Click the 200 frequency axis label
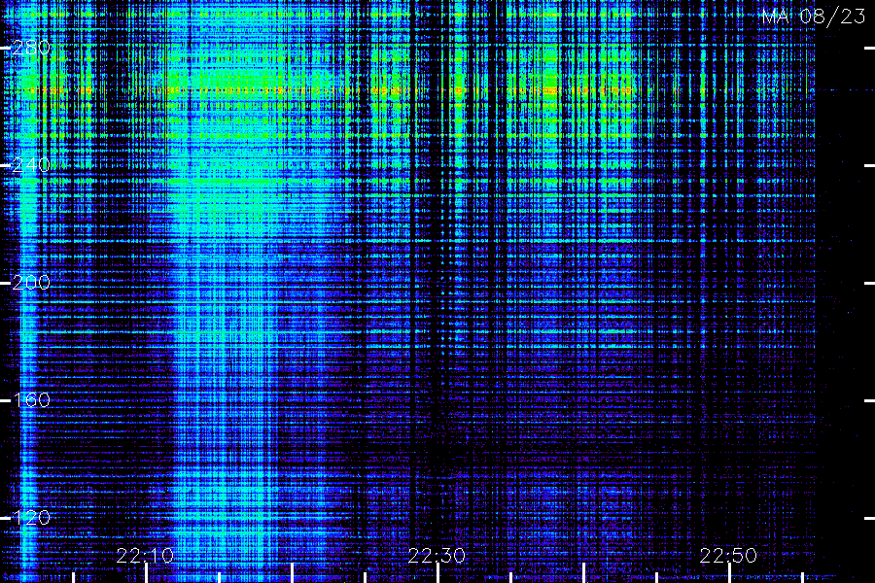The height and width of the screenshot is (583, 875). click(x=31, y=283)
